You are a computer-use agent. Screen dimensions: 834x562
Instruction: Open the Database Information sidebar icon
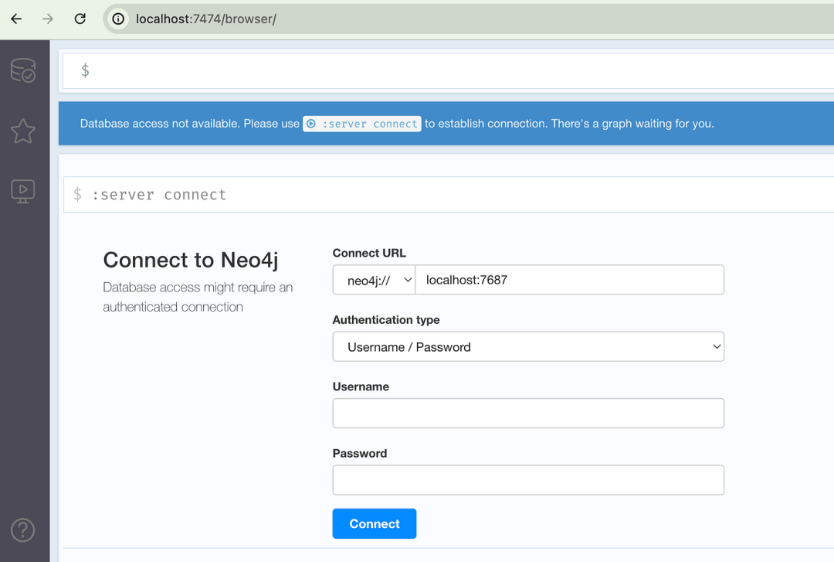(x=23, y=71)
